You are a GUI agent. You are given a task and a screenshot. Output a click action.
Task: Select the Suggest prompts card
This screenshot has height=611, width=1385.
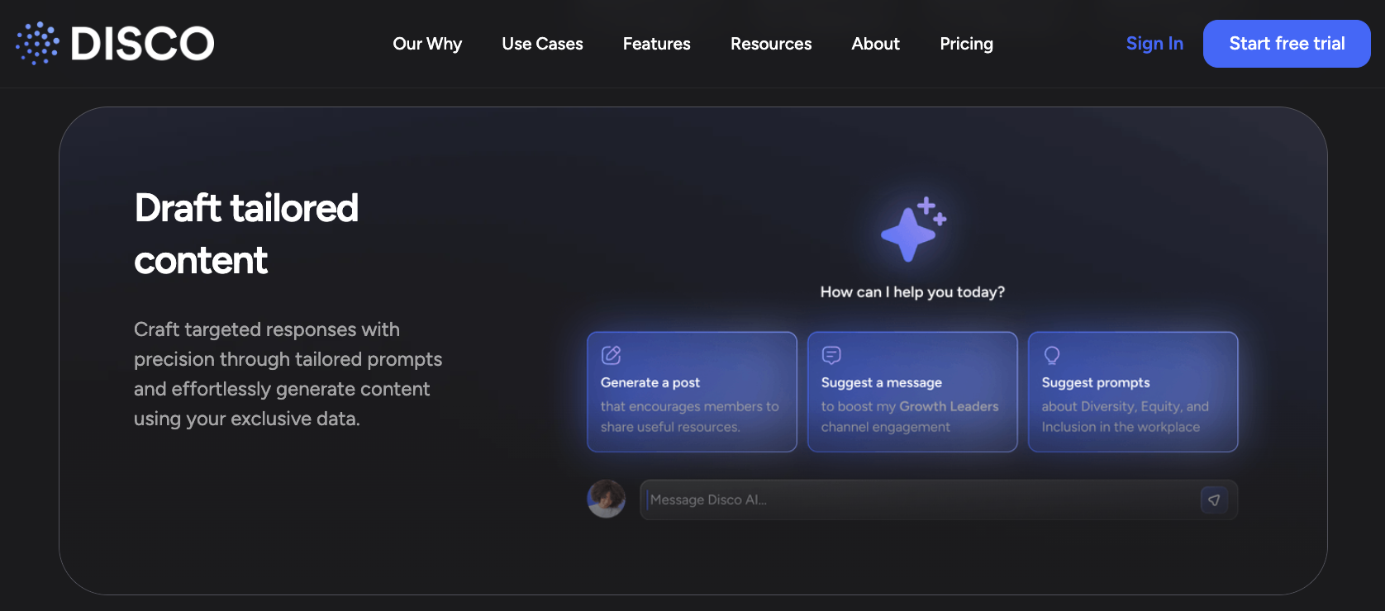point(1133,392)
